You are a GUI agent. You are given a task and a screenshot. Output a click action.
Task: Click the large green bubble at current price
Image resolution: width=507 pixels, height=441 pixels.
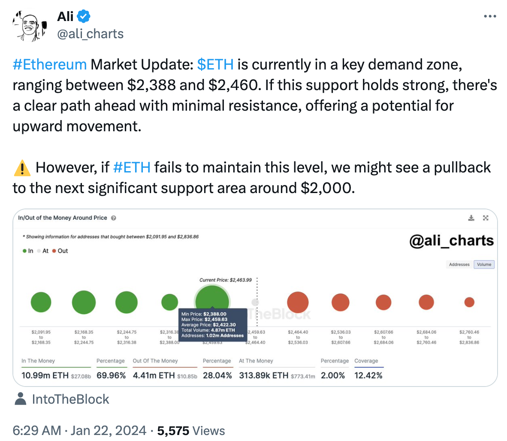tap(212, 296)
